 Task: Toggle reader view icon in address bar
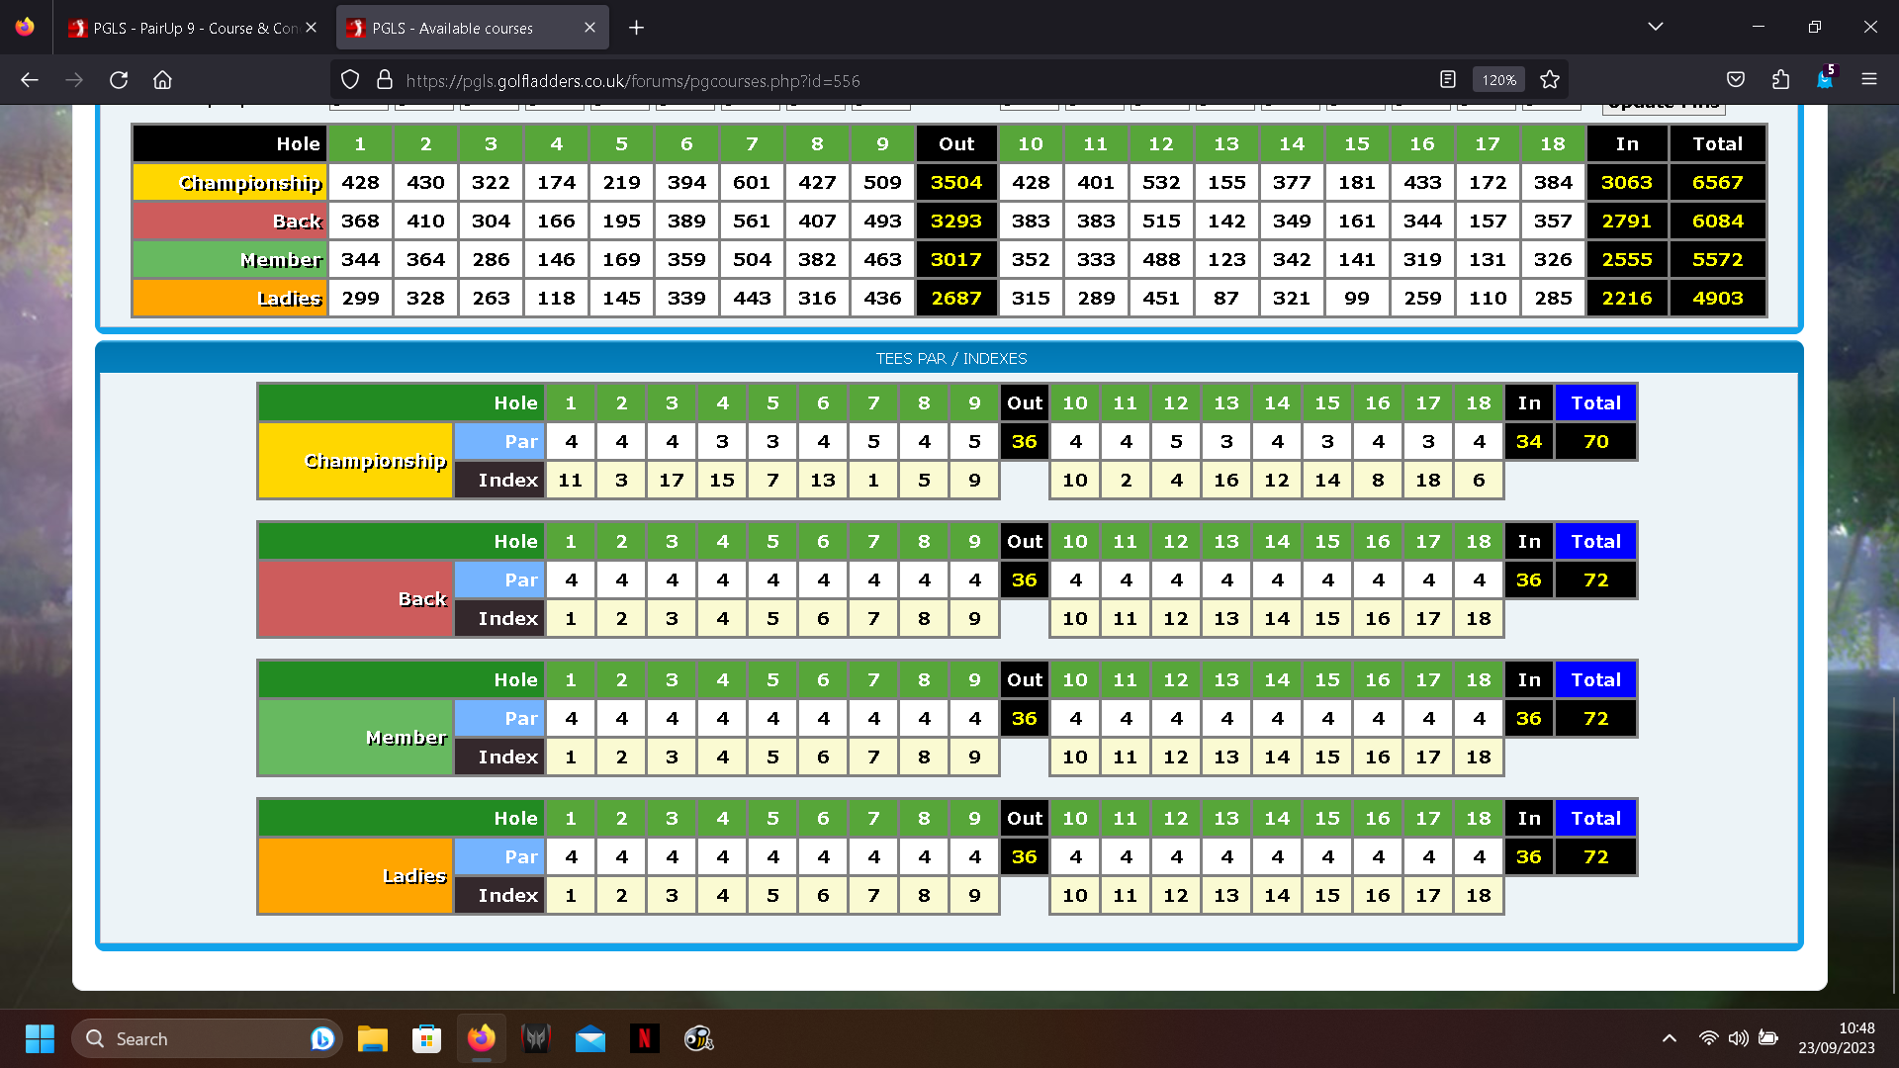(x=1448, y=80)
